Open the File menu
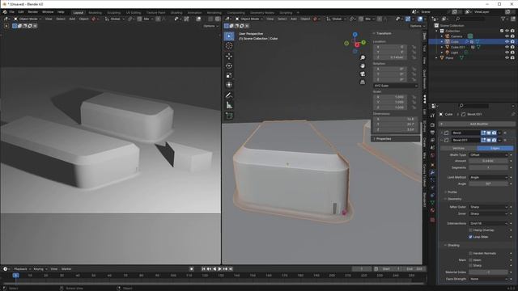518x291 pixels. [11, 12]
